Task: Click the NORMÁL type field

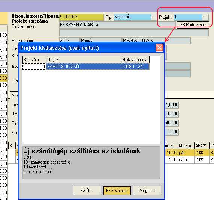Action: 132,17
